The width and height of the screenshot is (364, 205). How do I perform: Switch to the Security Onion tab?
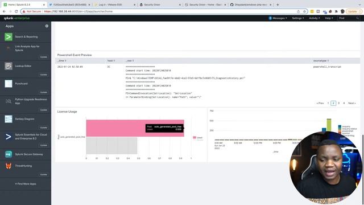[x=160, y=5]
